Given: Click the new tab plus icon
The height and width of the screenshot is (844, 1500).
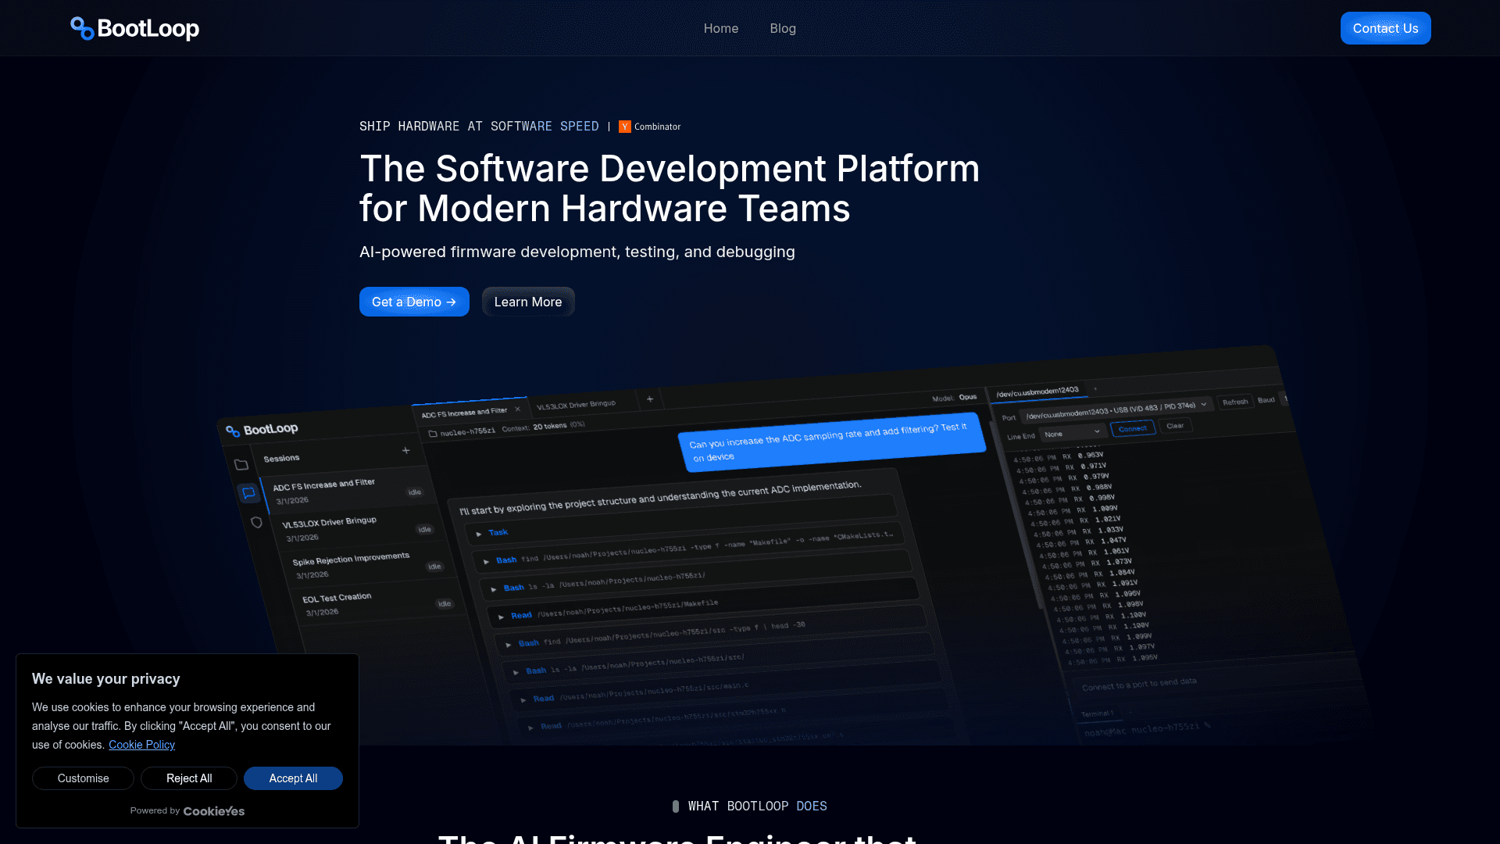Looking at the screenshot, I should 649,399.
